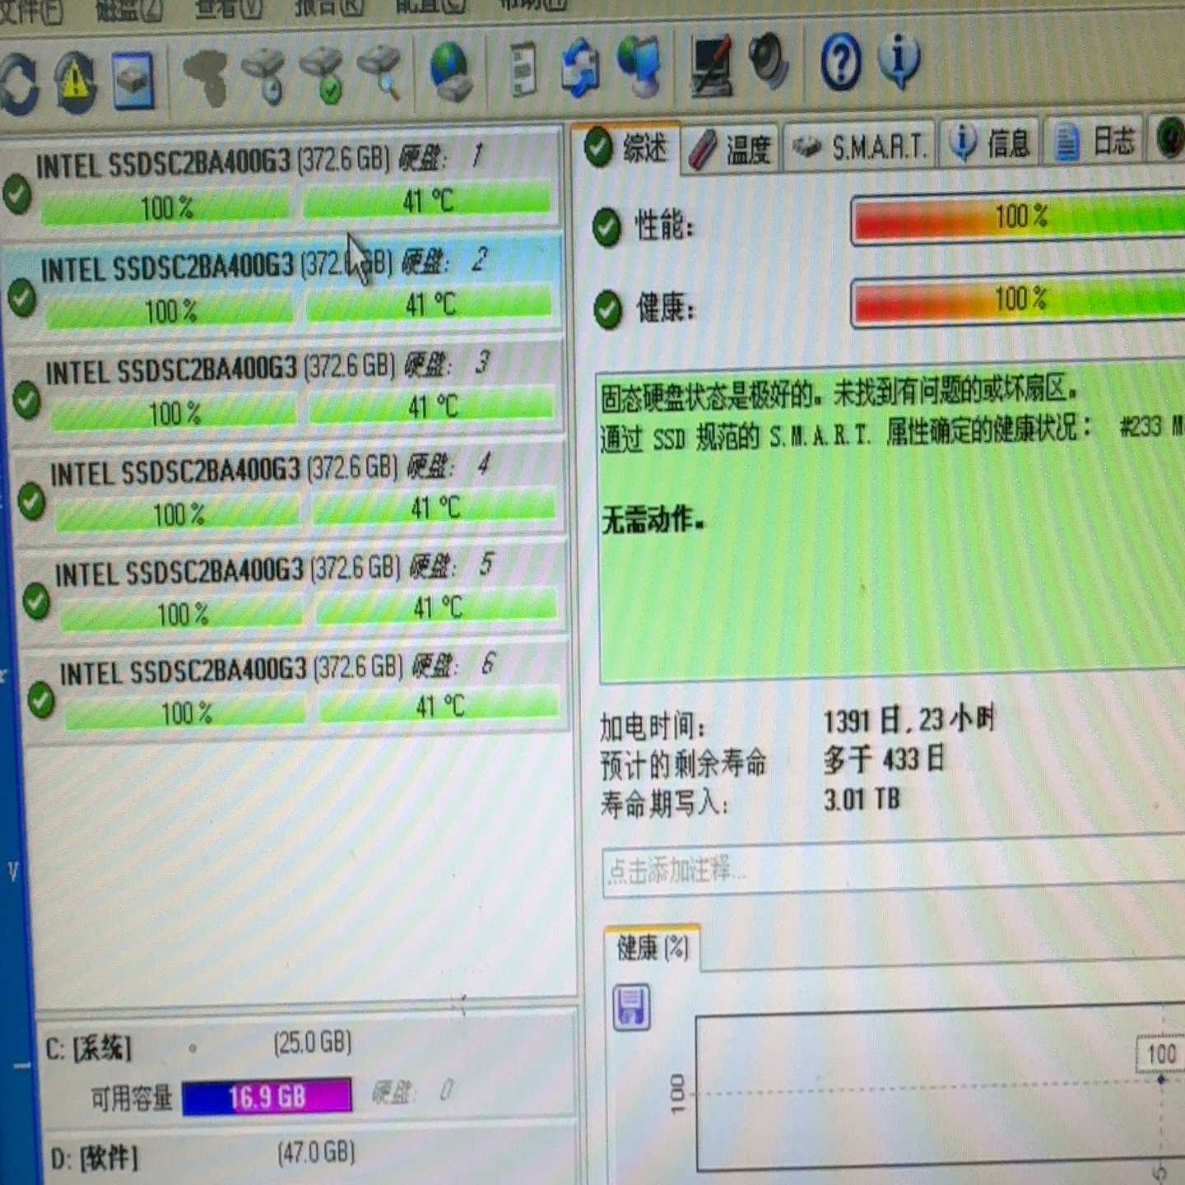1185x1185 pixels.
Task: Click the 寿命期写入 label
Action: click(x=665, y=804)
